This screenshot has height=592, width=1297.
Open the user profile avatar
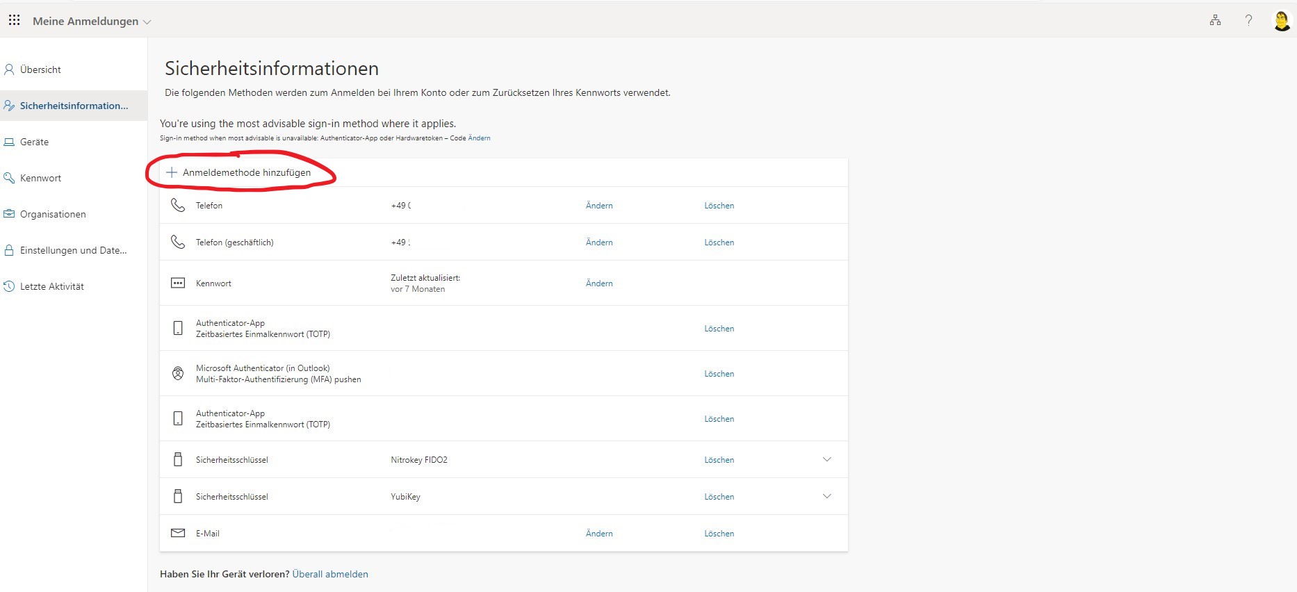coord(1281,20)
